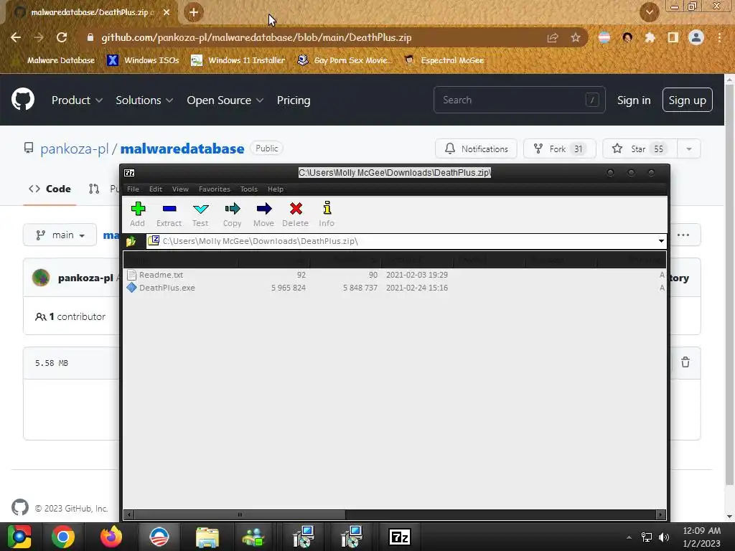Image resolution: width=735 pixels, height=551 pixels.
Task: Click the GitHub logo in the header
Action: (x=22, y=99)
